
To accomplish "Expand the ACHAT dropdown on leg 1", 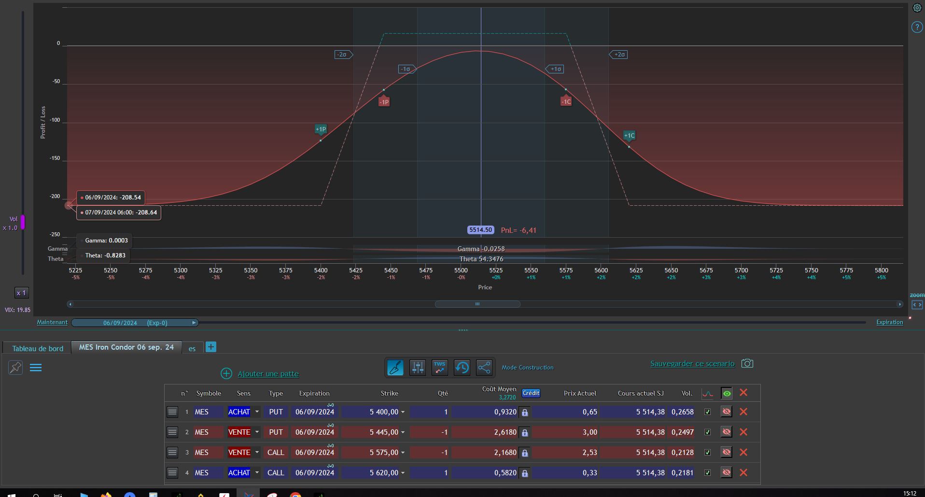I will point(257,412).
